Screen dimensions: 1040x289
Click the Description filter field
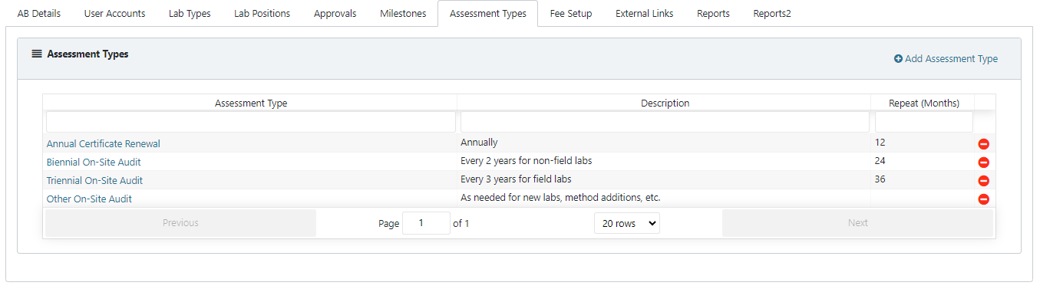665,122
